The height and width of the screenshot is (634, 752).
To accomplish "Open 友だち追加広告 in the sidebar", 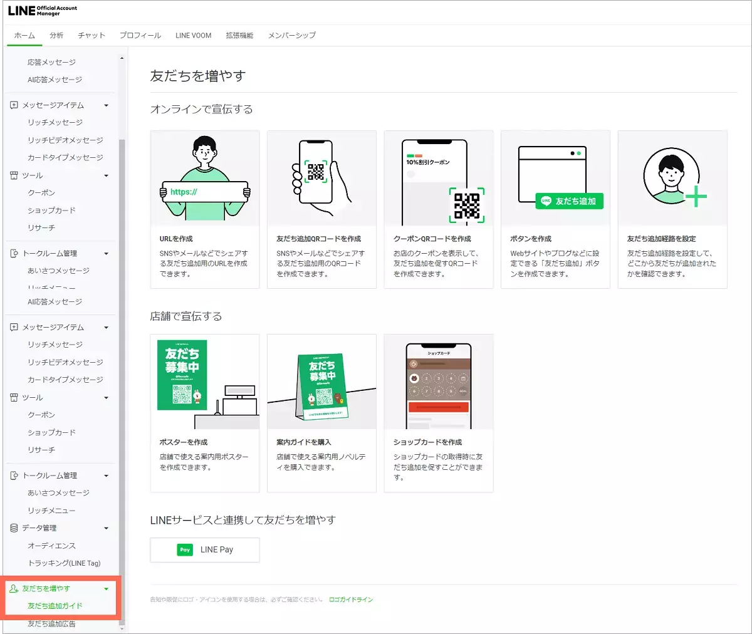I will [51, 624].
